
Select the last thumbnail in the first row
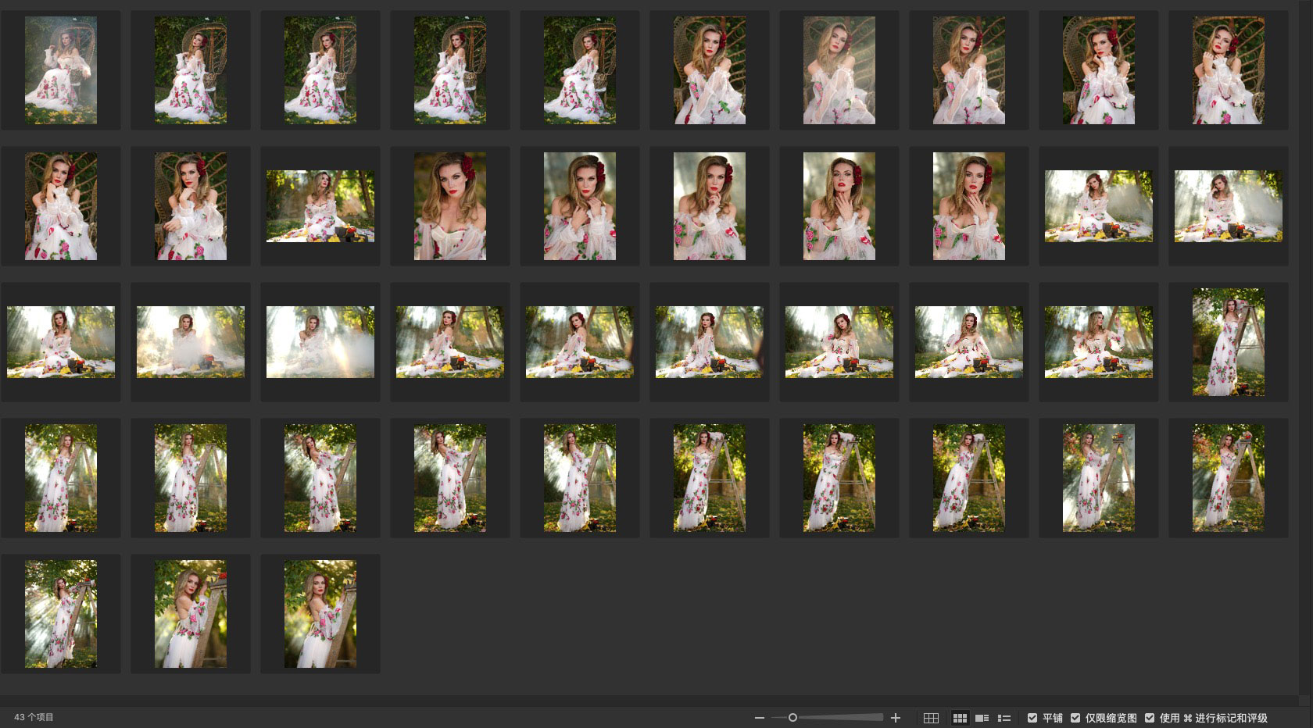tap(1228, 70)
